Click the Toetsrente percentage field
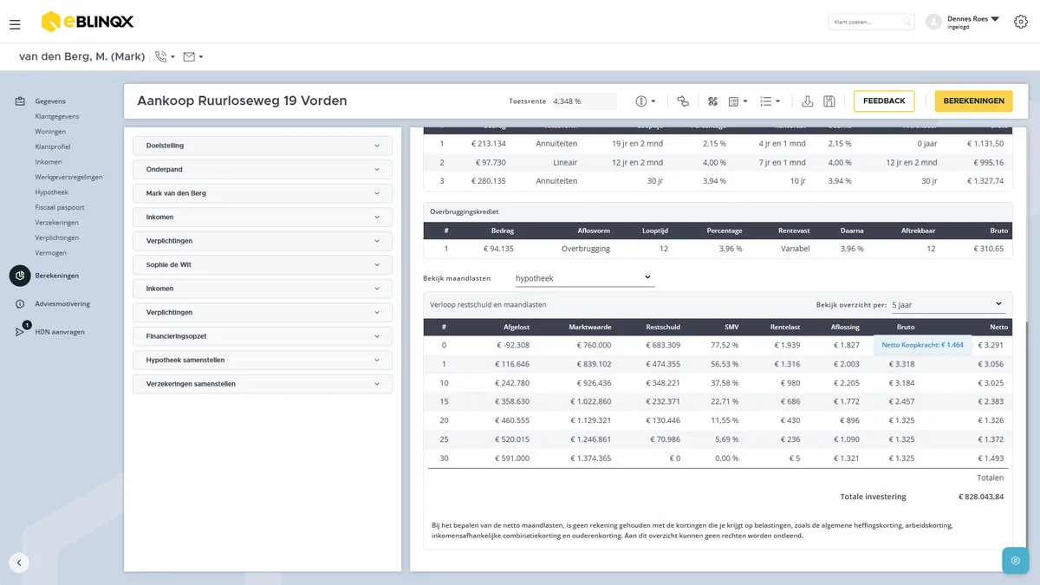The image size is (1040, 585). click(584, 101)
